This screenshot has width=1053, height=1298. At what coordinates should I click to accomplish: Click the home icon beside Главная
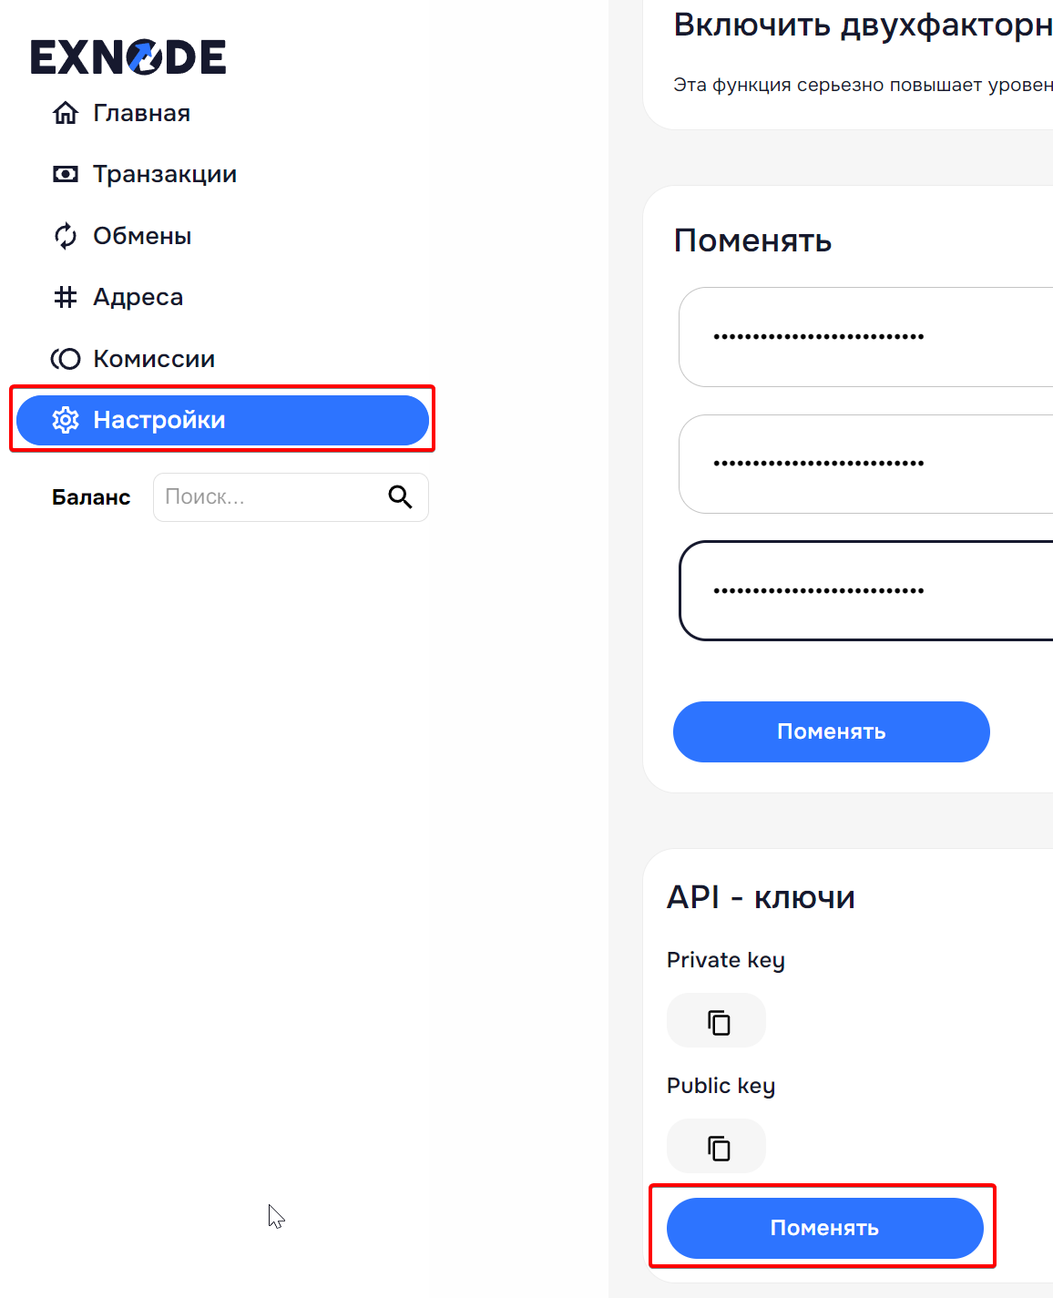[66, 113]
